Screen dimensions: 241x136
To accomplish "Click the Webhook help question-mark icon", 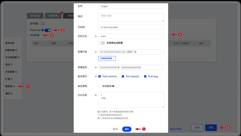I will pos(43,30).
